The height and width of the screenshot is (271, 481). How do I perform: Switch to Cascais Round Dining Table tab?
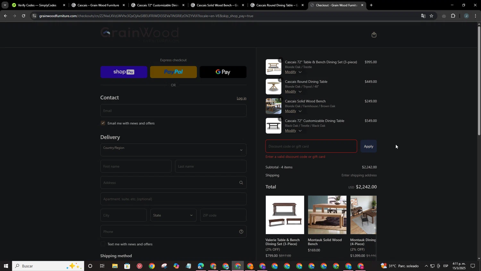tap(277, 5)
